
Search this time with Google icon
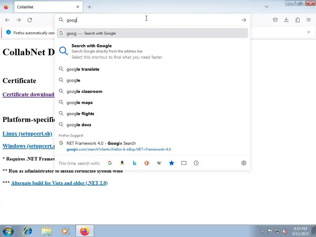(x=110, y=163)
